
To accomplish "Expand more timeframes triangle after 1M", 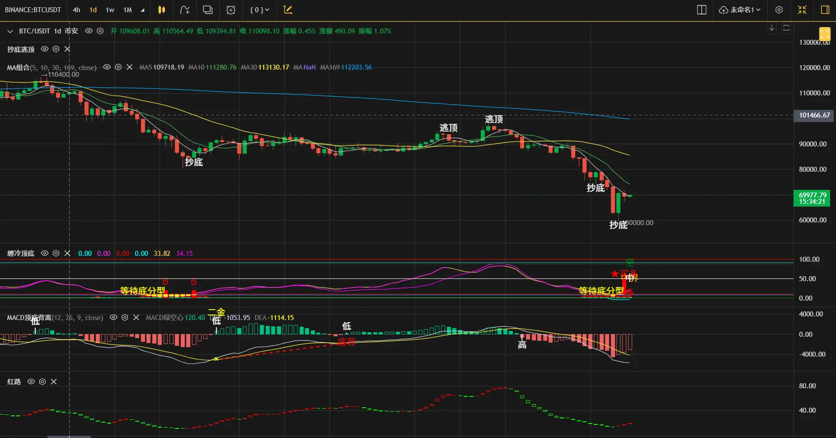I will [x=142, y=10].
